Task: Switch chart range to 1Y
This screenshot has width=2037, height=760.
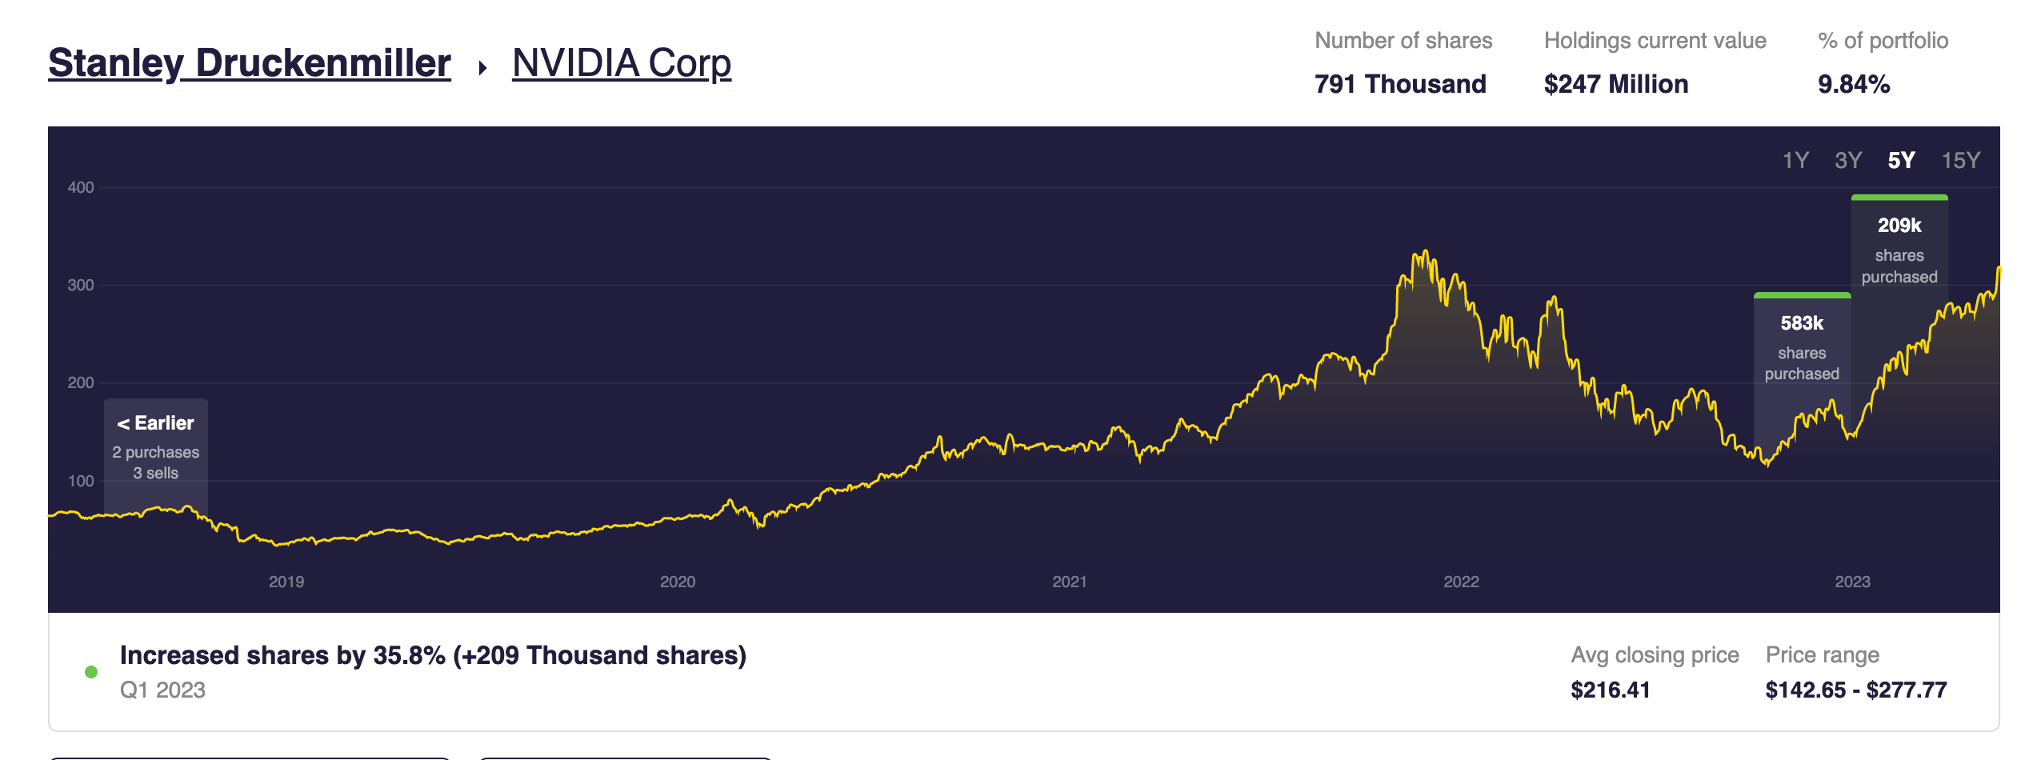Action: point(1795,161)
